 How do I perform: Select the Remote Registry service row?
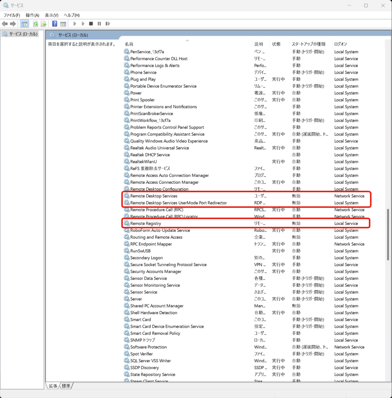(x=146, y=223)
